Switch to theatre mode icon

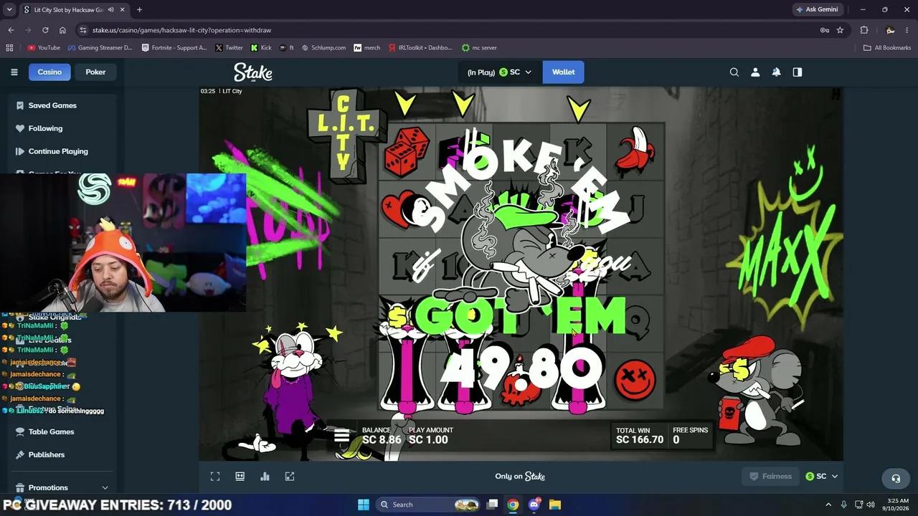240,476
